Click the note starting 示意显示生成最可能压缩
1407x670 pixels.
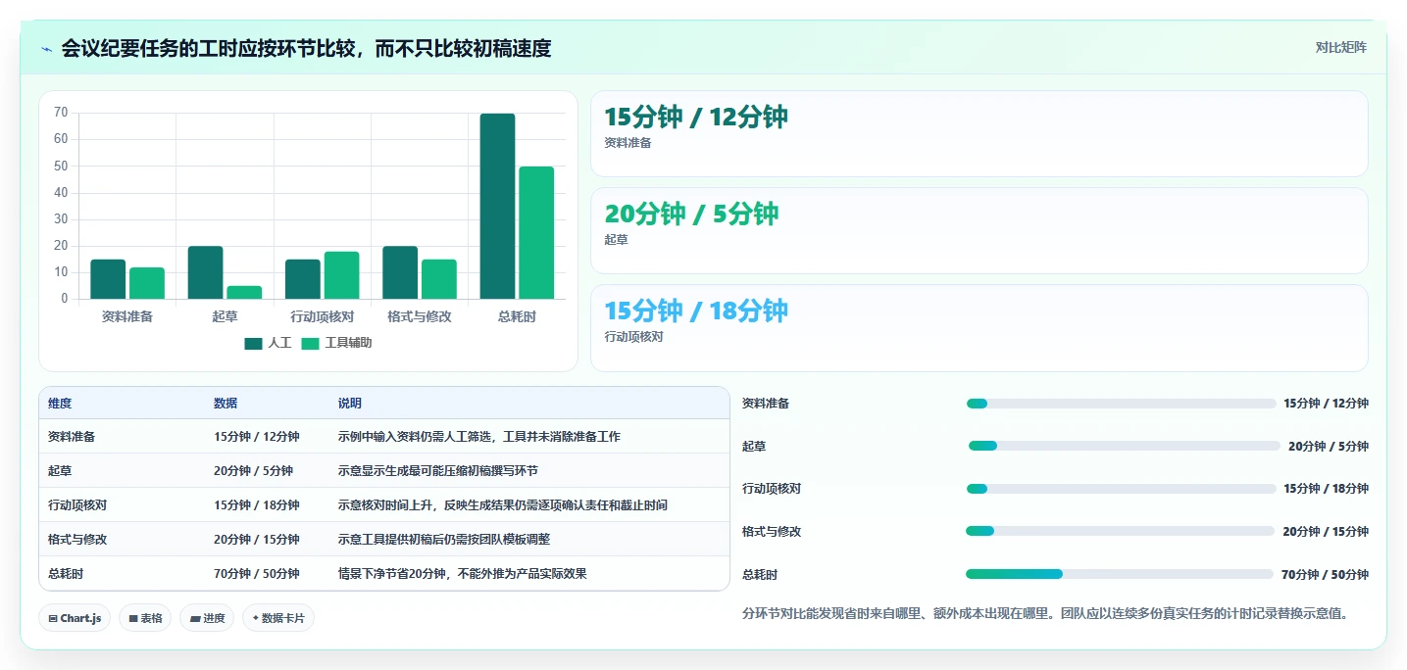[x=438, y=471]
